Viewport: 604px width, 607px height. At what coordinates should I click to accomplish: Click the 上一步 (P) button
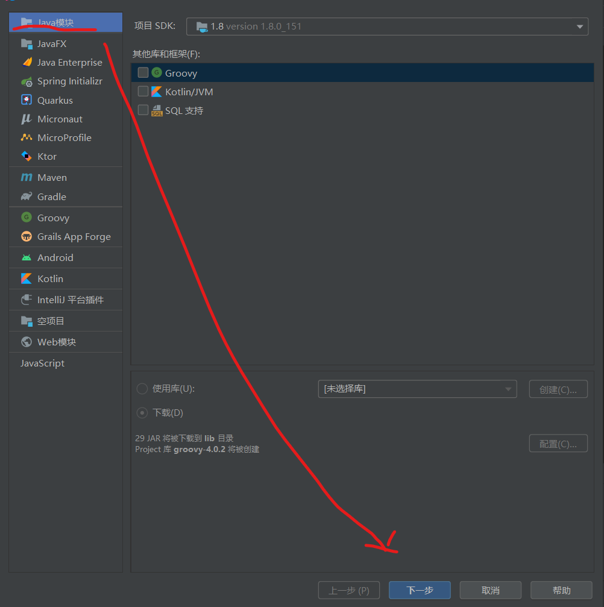tap(349, 590)
